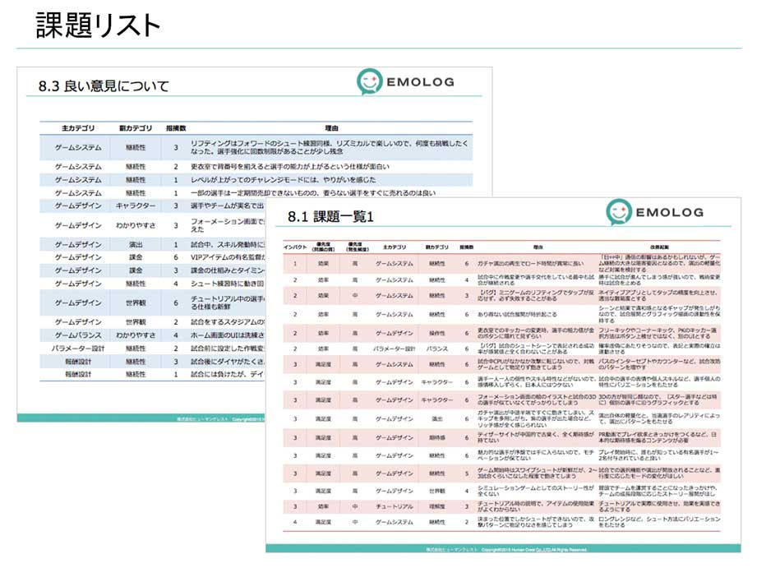
Task: Click the row starting シュート練習時に動き
Action: click(153, 284)
